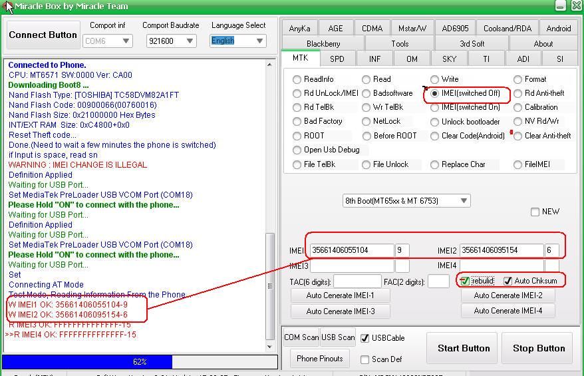Click the Miracle Box title bar icon
This screenshot has width=584, height=376.
pos(8,6)
